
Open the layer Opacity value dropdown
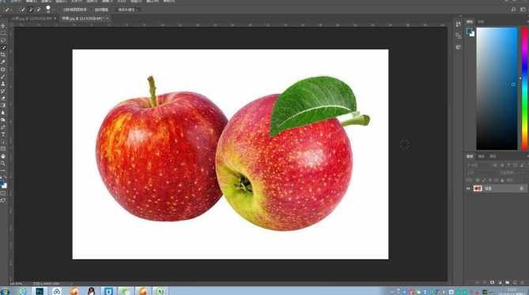(x=520, y=173)
